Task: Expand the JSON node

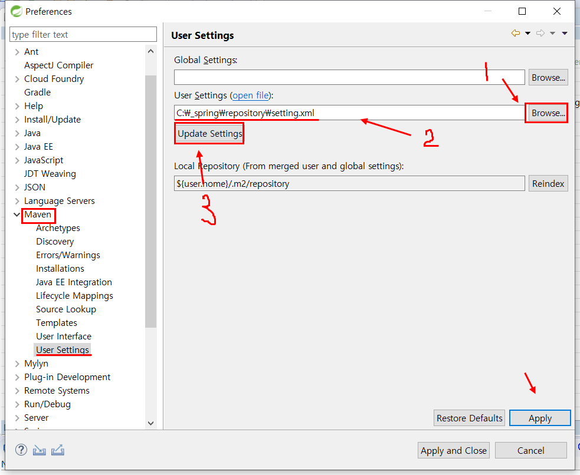Action: pos(17,187)
